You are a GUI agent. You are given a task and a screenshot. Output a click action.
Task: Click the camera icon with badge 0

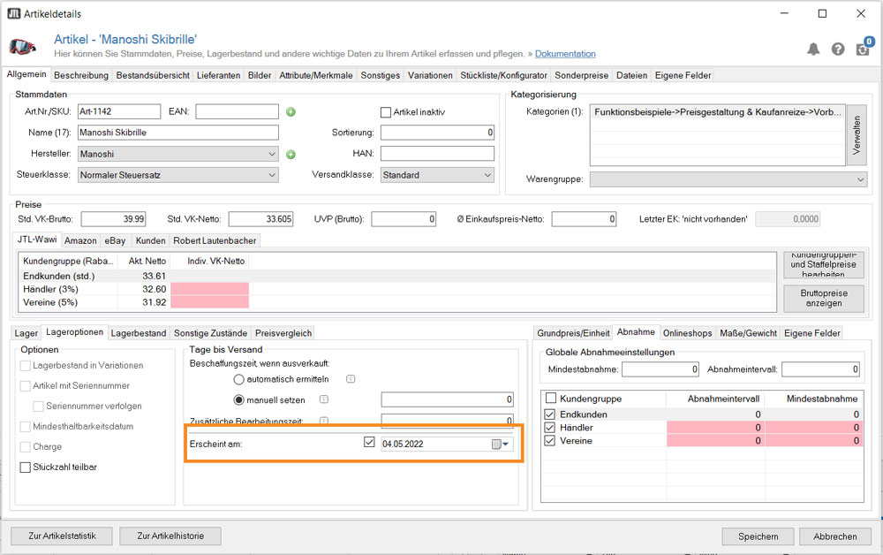(x=864, y=48)
